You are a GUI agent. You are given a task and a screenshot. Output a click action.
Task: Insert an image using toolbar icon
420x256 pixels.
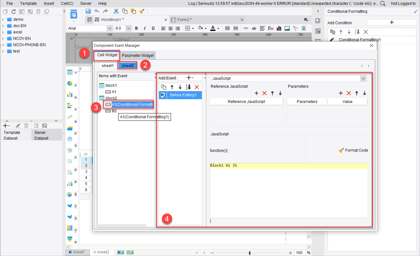pyautogui.click(x=287, y=28)
